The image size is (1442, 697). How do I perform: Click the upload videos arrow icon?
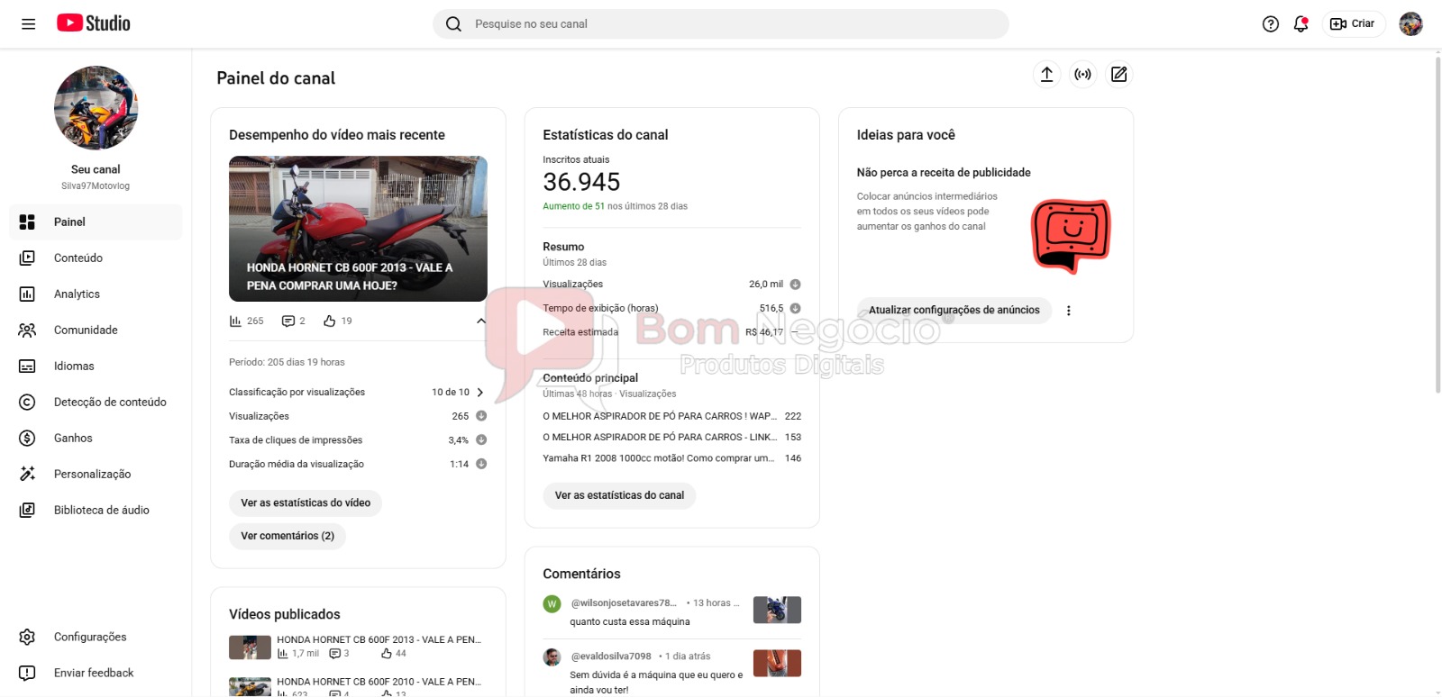(1046, 75)
